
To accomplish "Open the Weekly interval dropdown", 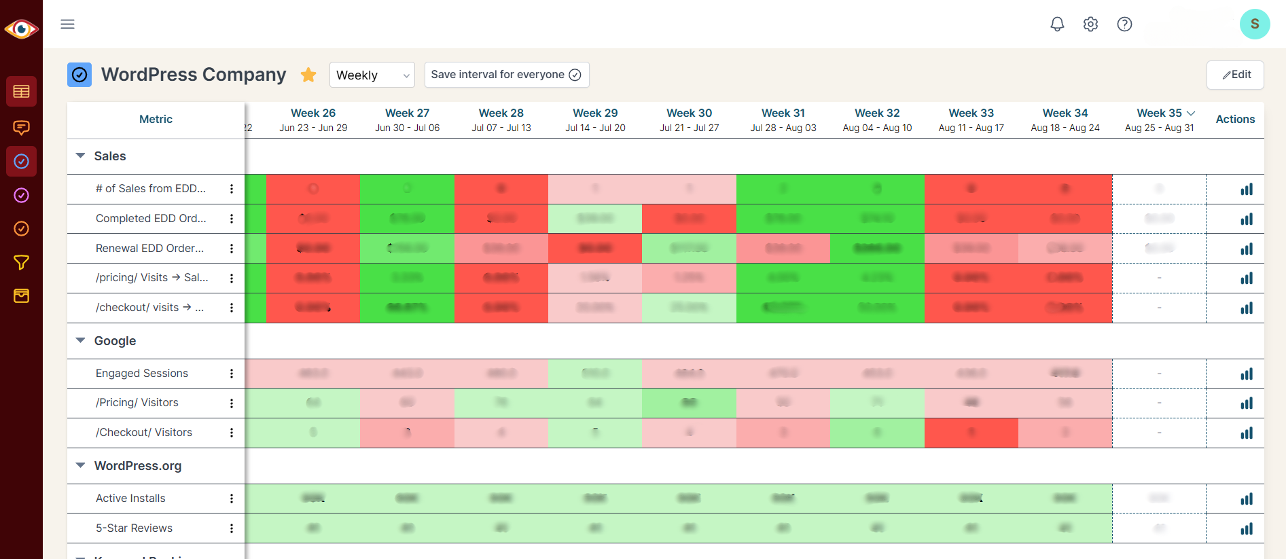I will [x=372, y=75].
